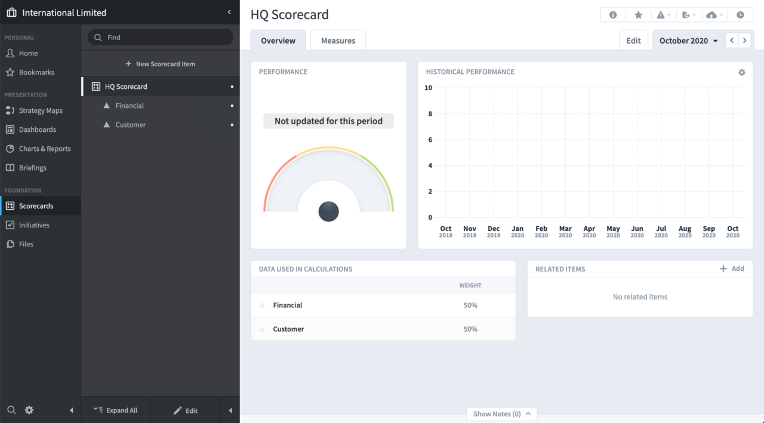
Task: Open the Scorecards section in sidebar
Action: pos(37,206)
